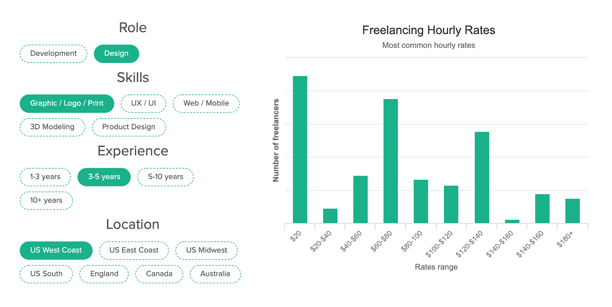Deselect the Design role pill
This screenshot has height=307, width=612.
tap(116, 54)
